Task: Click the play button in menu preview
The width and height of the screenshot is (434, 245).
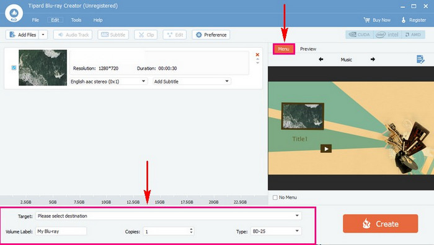Action: point(326,148)
